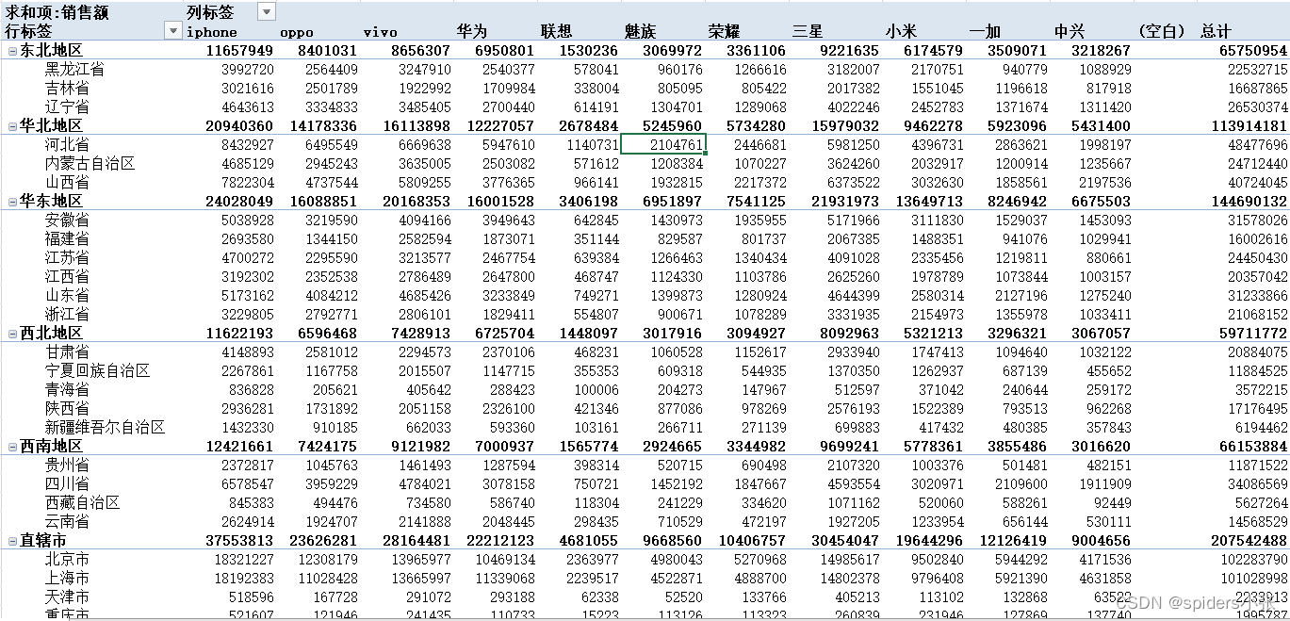This screenshot has height=621, width=1290.
Task: Click the 福建省 row label
Action: [x=67, y=238]
